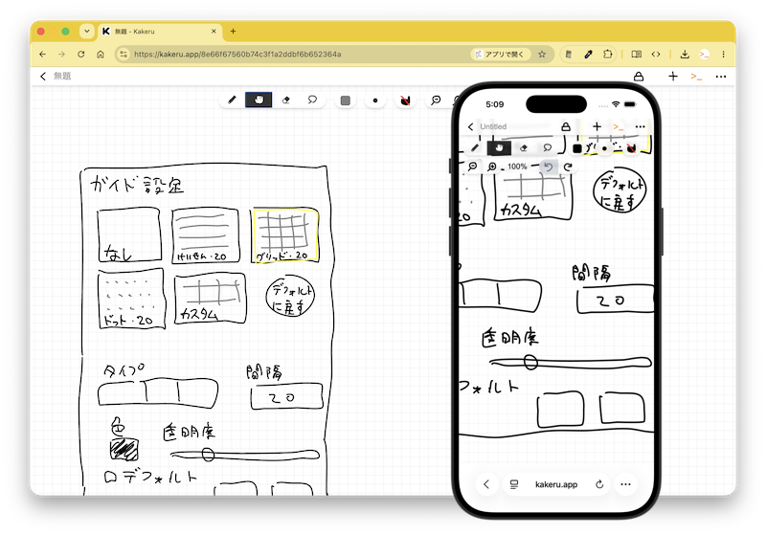Open the black color swatch in phone toolbar
Image resolution: width=766 pixels, height=535 pixels.
click(577, 148)
